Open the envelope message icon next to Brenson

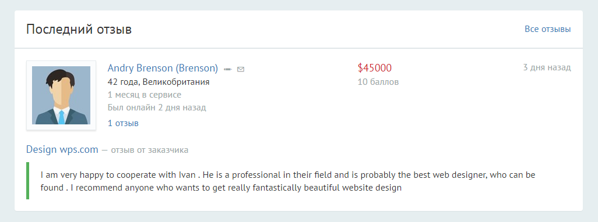[241, 69]
